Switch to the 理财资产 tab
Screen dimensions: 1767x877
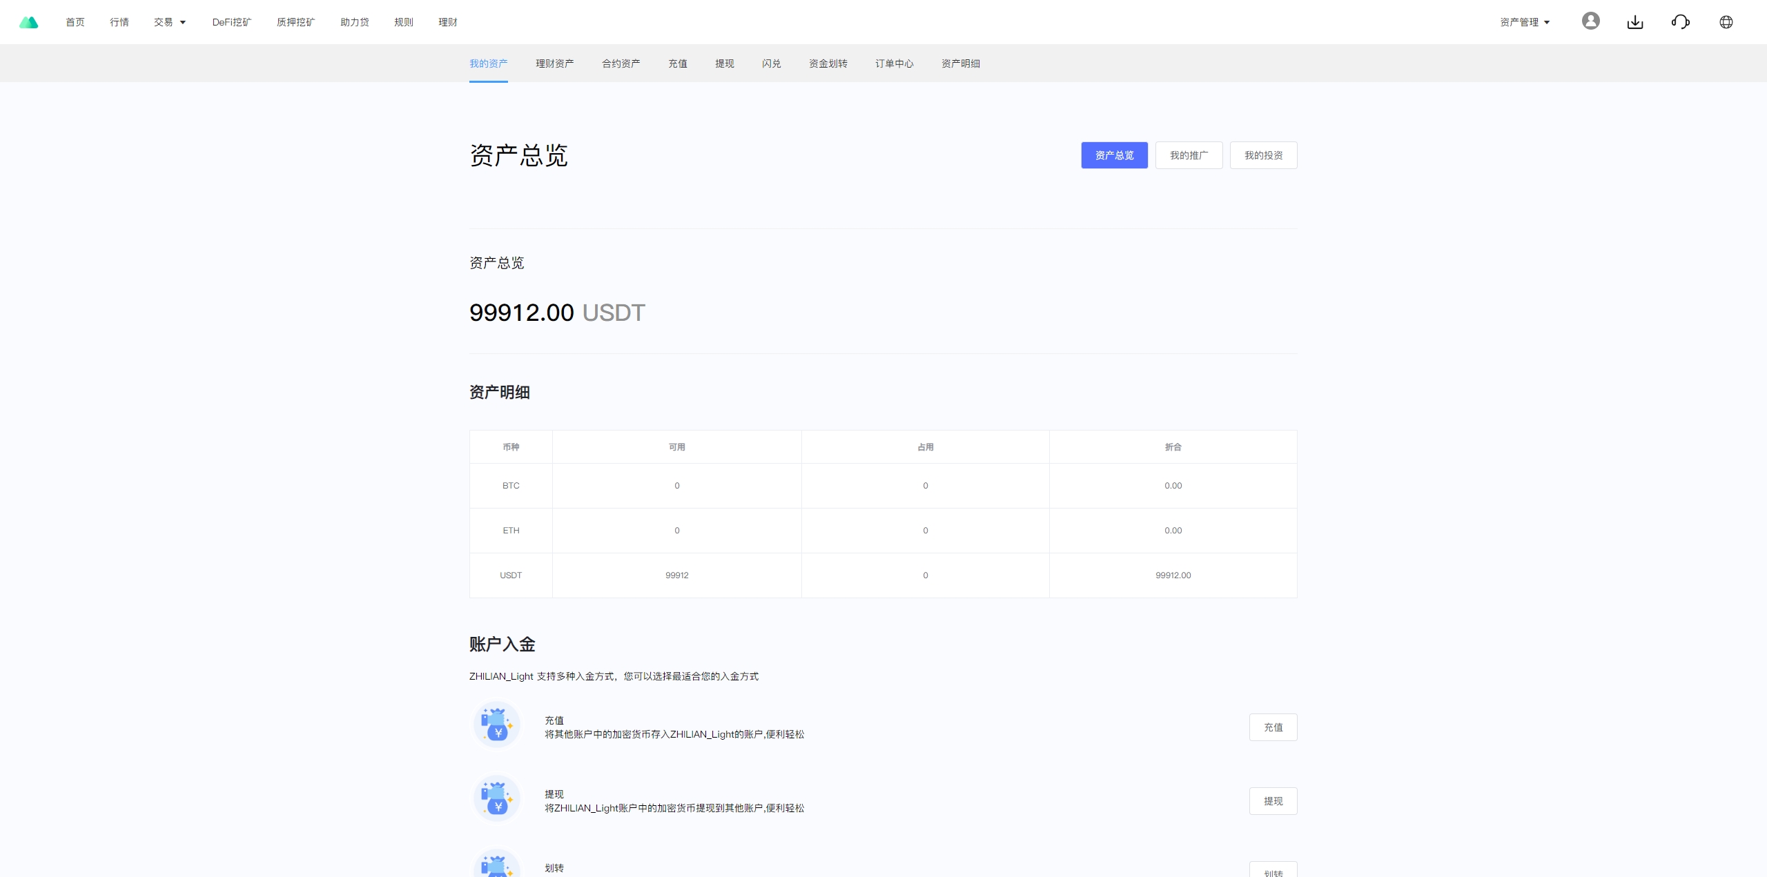(554, 63)
